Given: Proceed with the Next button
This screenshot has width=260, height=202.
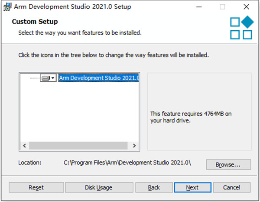Looking at the screenshot, I should point(192,187).
